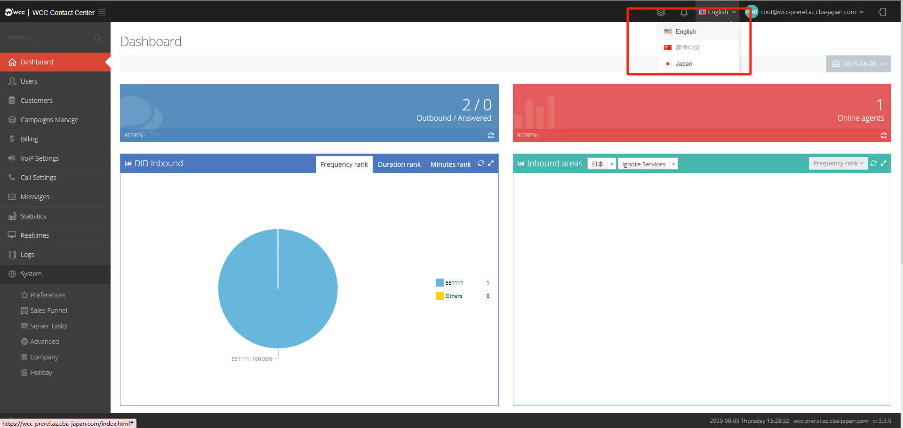Image resolution: width=903 pixels, height=428 pixels.
Task: Refresh the DID Inbound panel
Action: click(481, 163)
